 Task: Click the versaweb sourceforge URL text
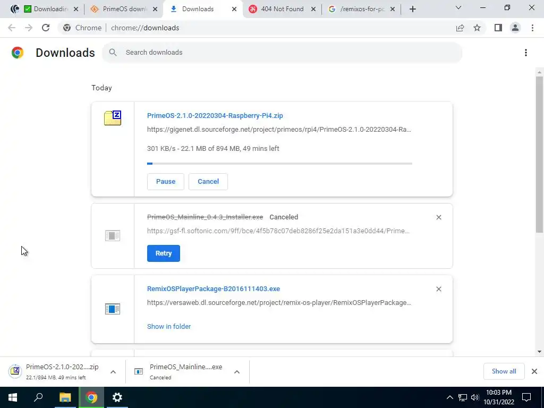(x=279, y=302)
